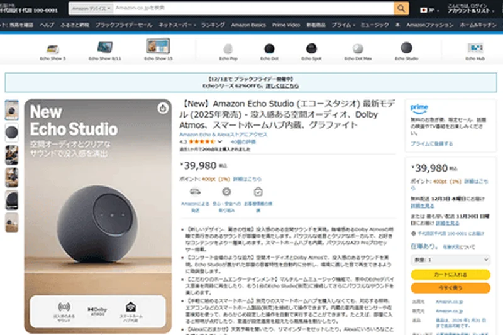This screenshot has width=503, height=335.
Task: Click the secure transaction badge icon
Action: pos(226,192)
